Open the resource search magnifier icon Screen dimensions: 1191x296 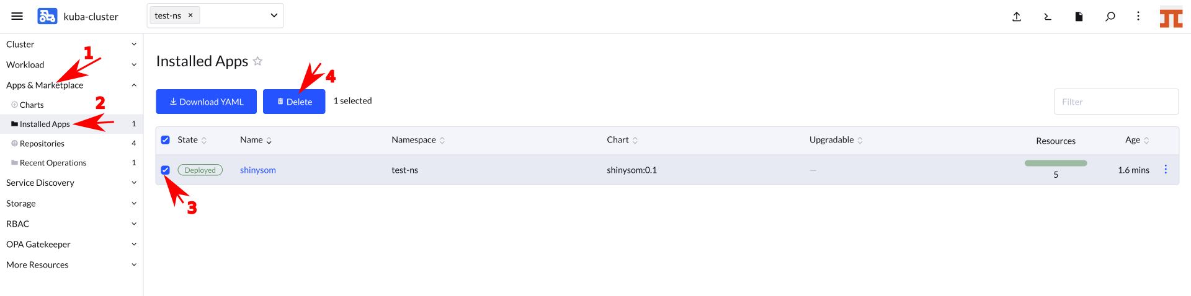pos(1110,17)
